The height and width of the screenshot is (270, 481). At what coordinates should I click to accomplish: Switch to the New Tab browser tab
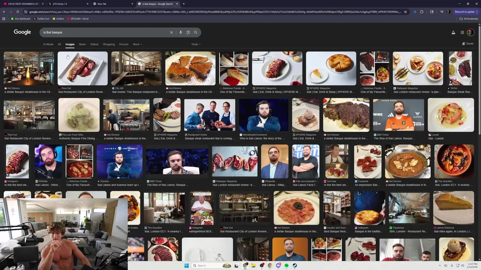113,4
